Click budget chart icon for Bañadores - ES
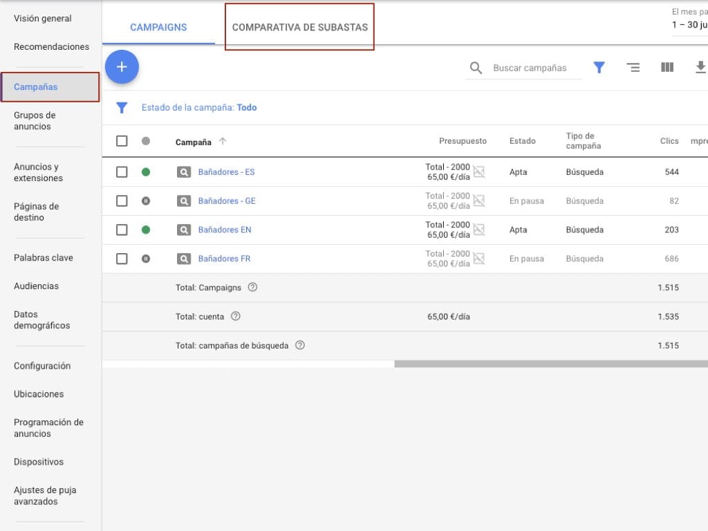 (x=478, y=172)
